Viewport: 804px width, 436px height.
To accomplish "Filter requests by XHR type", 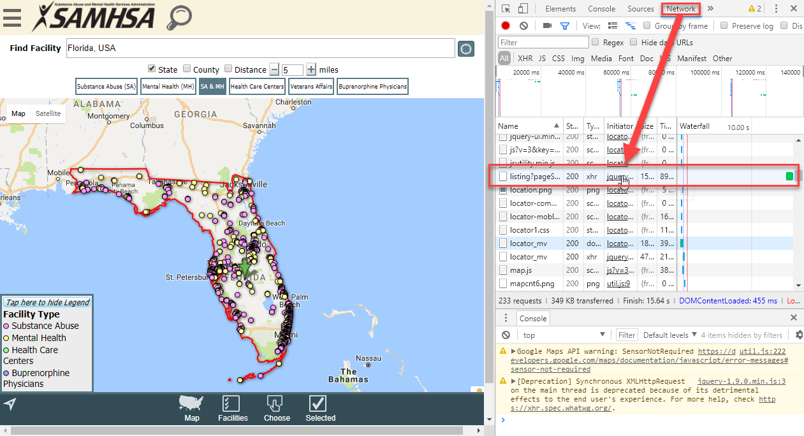I will [525, 58].
